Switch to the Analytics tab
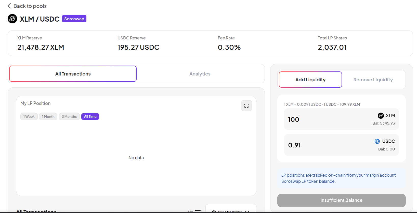The image size is (417, 213). (x=200, y=74)
